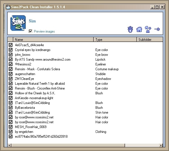Select the ZM1CleanEye row
This screenshot has height=151, width=169.
tap(85, 79)
